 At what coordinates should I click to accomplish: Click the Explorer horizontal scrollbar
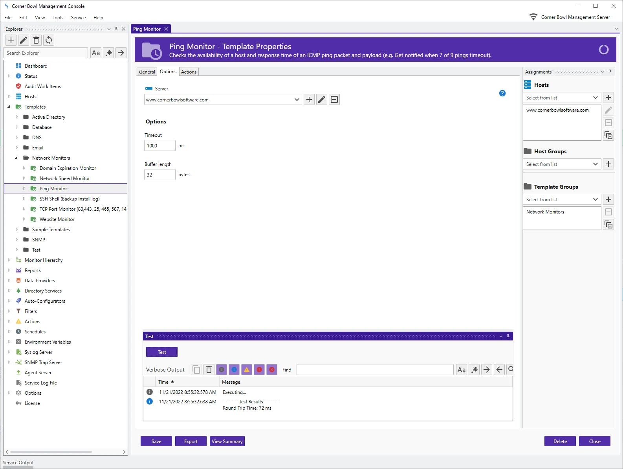(51, 452)
